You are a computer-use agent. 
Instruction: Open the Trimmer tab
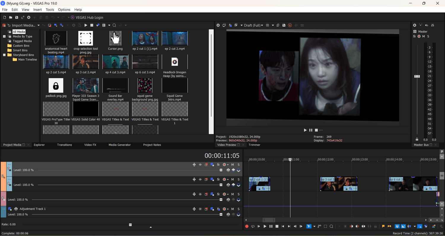[255, 145]
